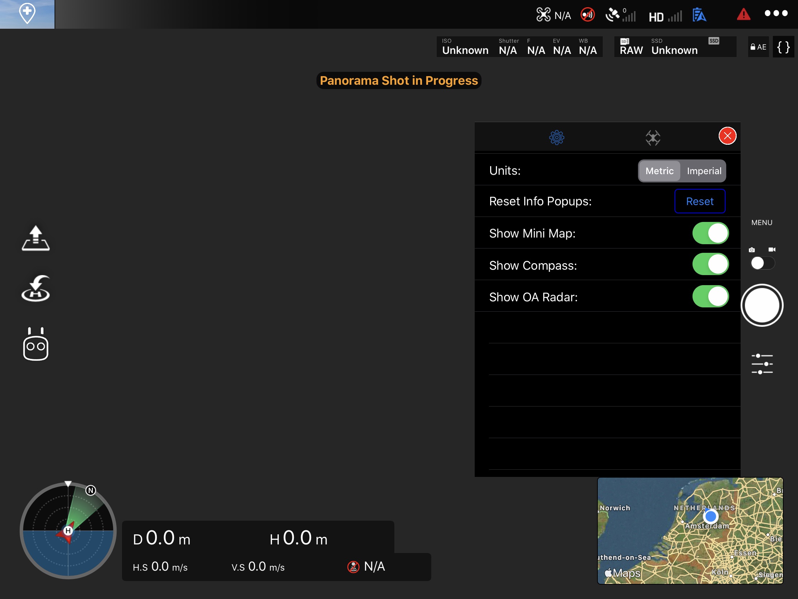Switch to the drone settings tab

[653, 138]
